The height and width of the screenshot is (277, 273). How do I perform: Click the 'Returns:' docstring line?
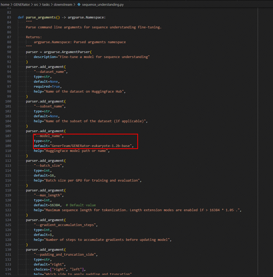(x=34, y=37)
